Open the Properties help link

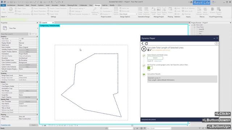pyautogui.click(x=6, y=125)
